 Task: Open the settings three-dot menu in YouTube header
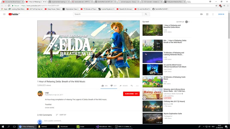click(213, 14)
